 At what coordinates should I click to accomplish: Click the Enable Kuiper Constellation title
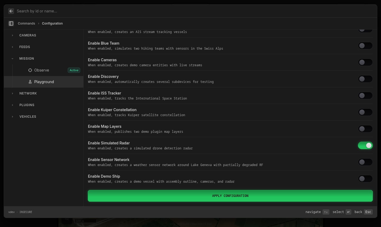point(112,110)
